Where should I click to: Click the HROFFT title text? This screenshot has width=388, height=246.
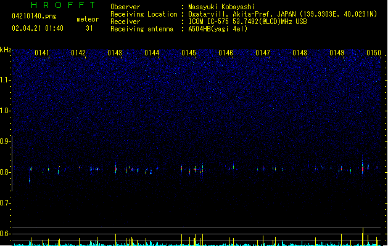(63, 5)
